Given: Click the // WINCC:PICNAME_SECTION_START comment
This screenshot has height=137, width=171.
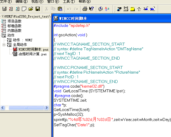Looking at the screenshot, I should [88, 67].
